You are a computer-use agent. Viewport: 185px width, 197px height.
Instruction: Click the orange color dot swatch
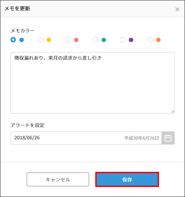pos(158,40)
